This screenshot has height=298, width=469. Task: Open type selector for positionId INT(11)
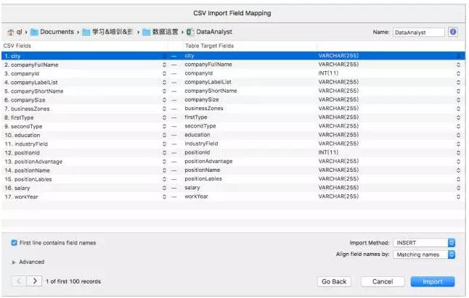[x=458, y=152]
